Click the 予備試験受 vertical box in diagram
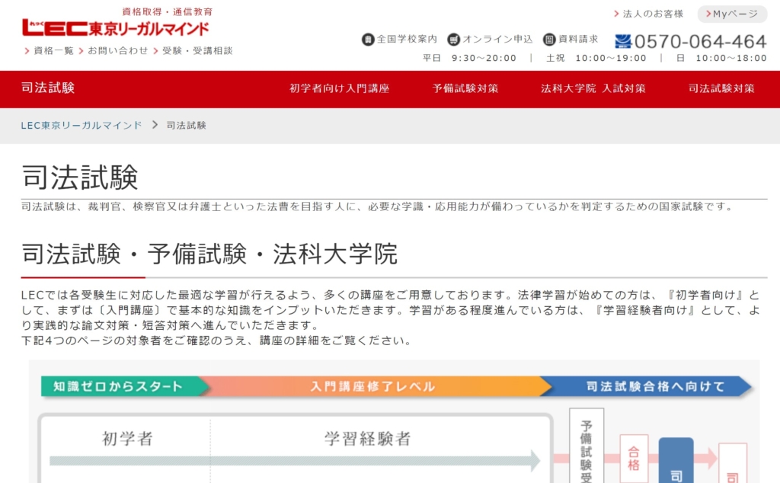Image resolution: width=780 pixels, height=483 pixels. click(587, 446)
